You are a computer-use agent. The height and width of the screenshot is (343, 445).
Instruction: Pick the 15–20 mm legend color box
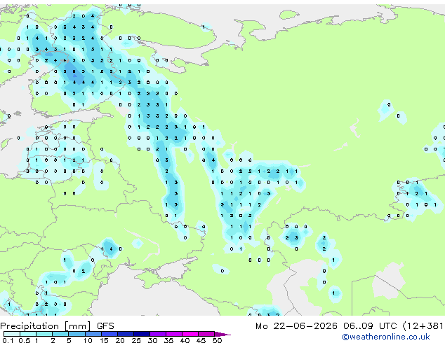click(109, 334)
